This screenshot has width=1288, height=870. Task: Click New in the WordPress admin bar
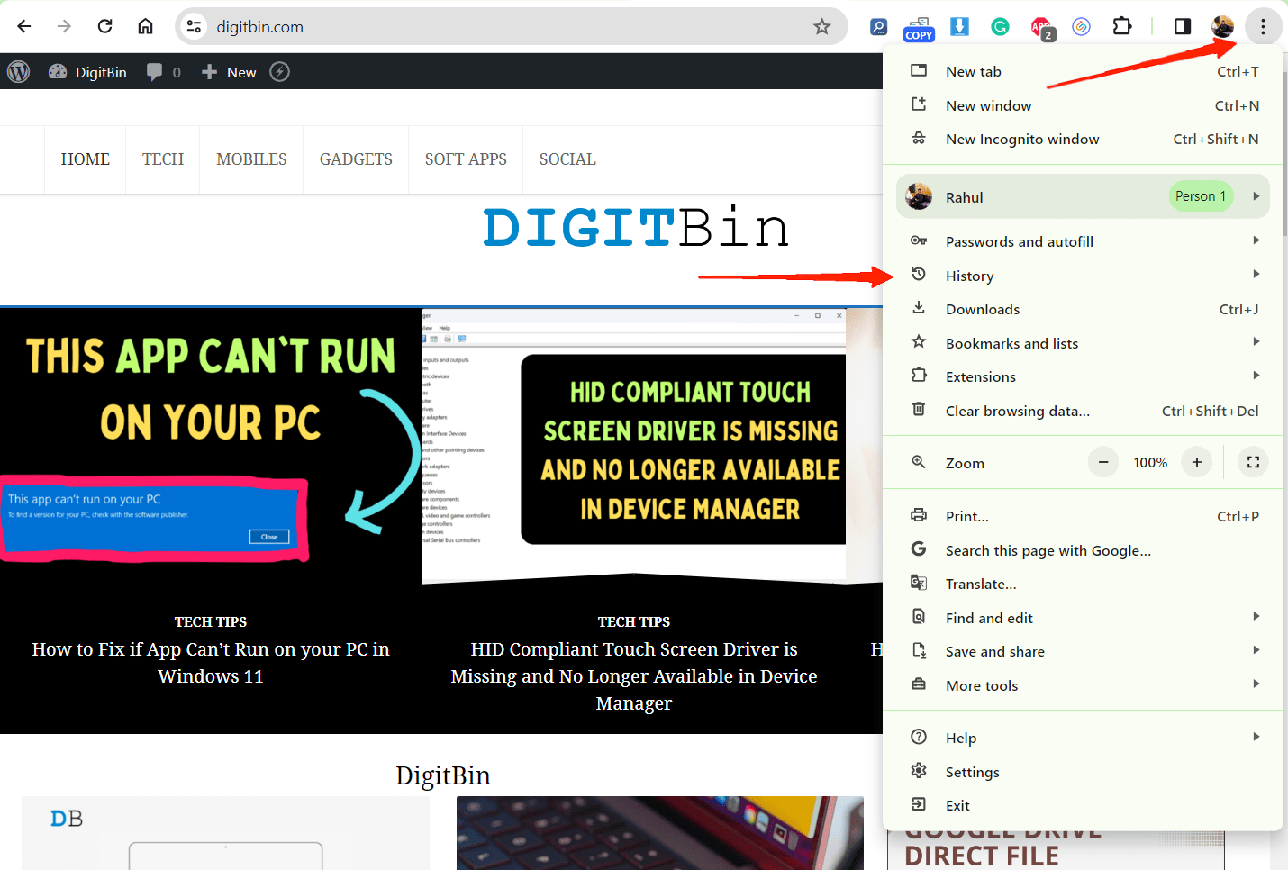[x=229, y=72]
